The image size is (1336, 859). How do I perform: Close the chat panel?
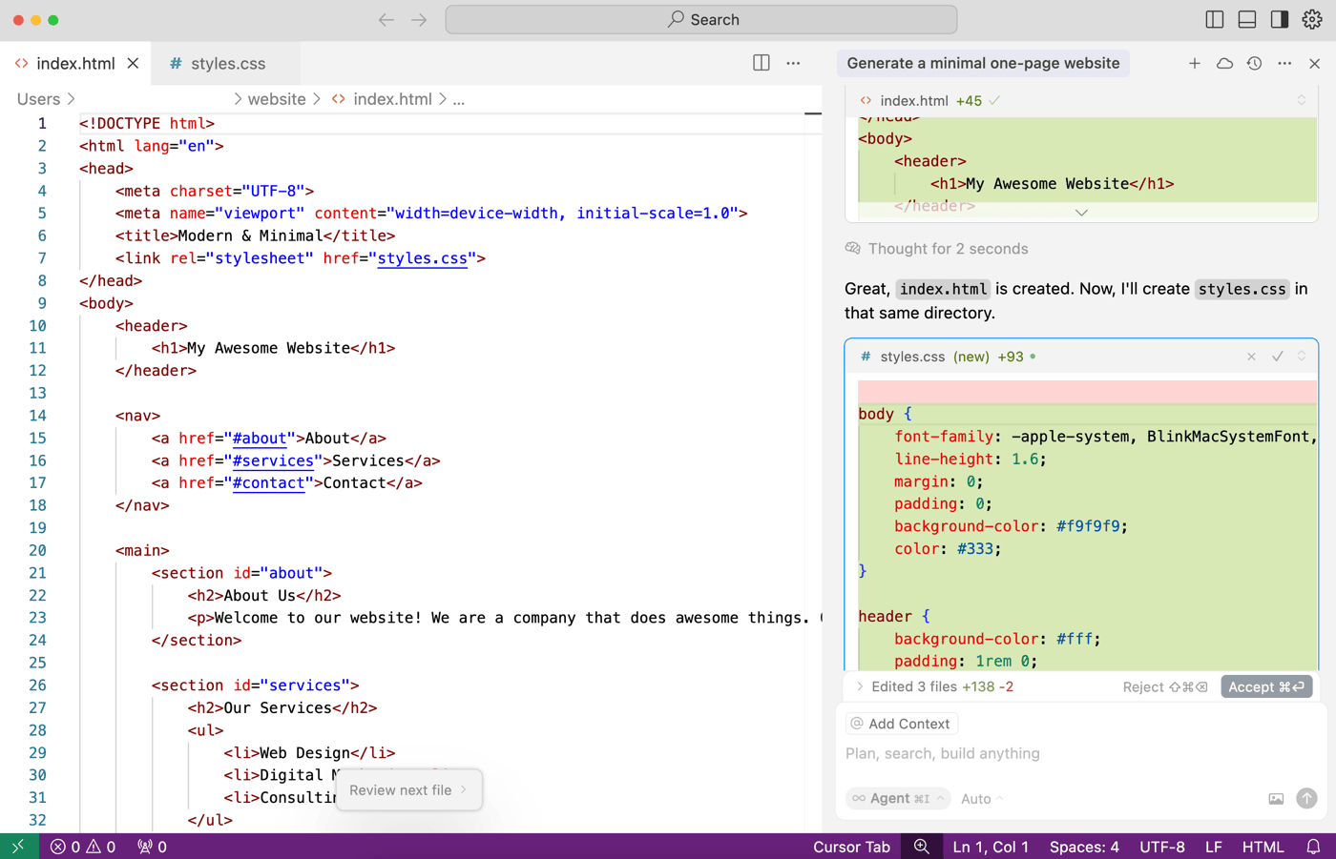coord(1314,63)
